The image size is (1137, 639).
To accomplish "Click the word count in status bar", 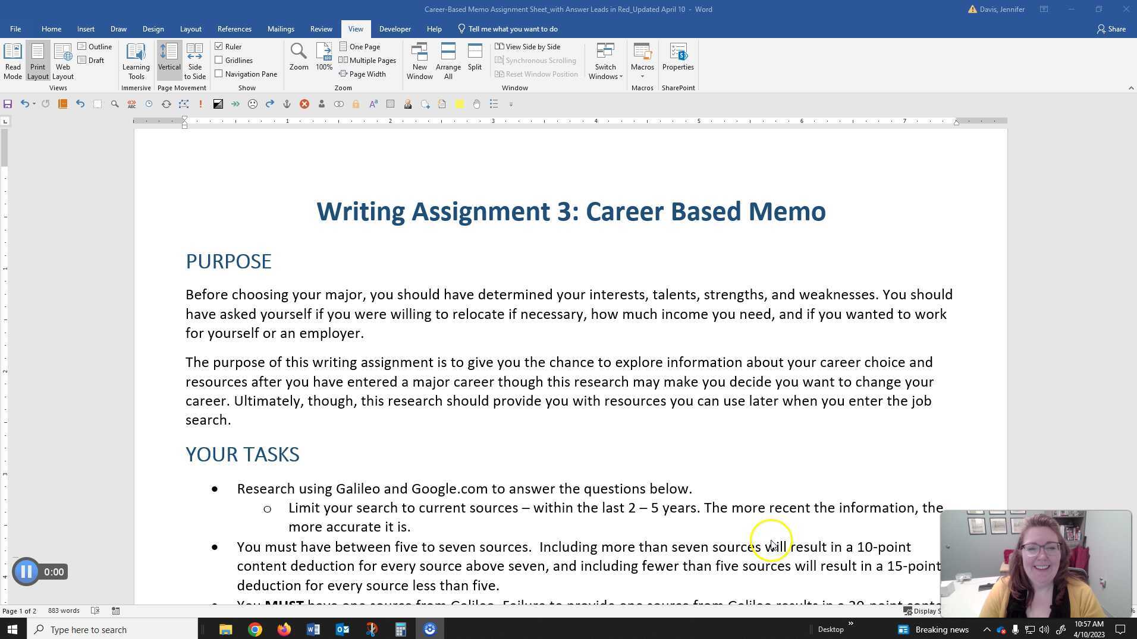I will 63,610.
